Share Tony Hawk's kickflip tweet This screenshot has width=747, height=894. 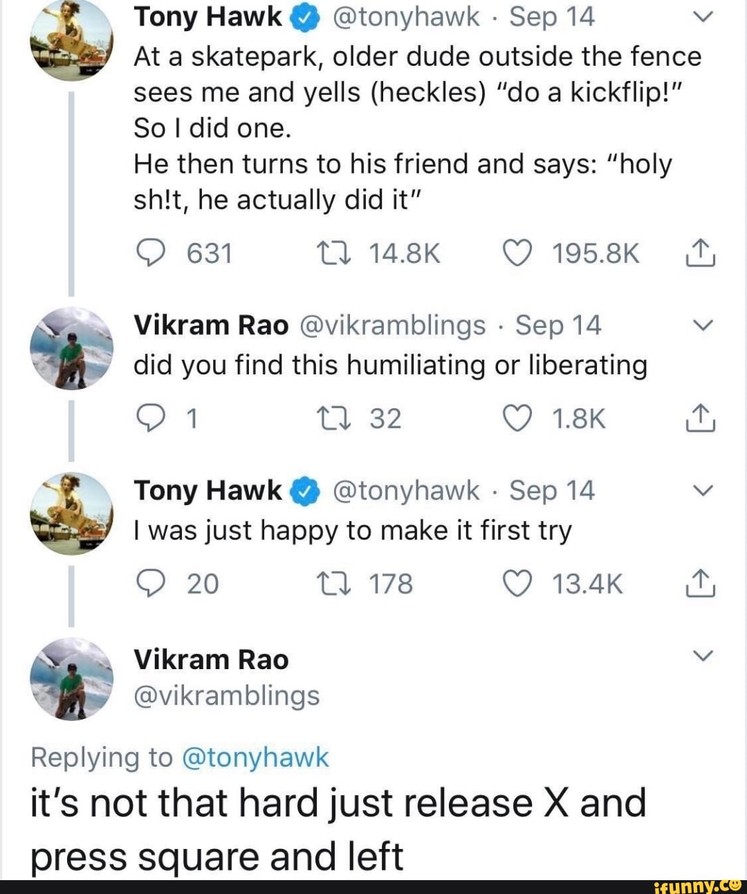coord(700,253)
